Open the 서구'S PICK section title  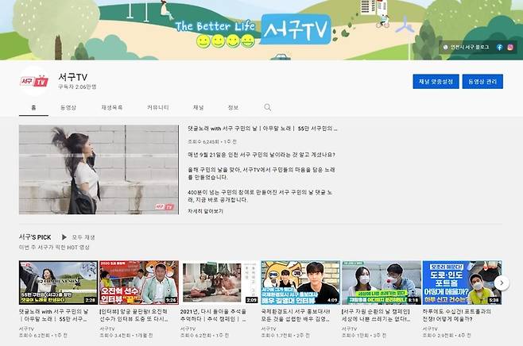(36, 236)
